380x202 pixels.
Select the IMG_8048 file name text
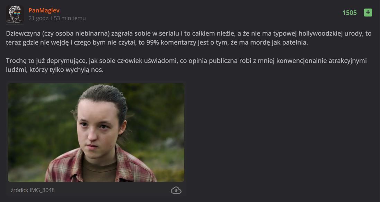coord(42,190)
